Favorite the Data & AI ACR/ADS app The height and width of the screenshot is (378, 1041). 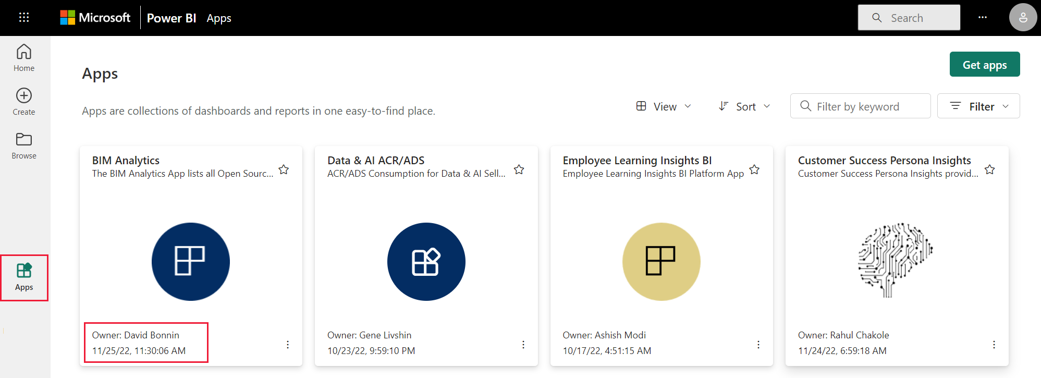(x=519, y=169)
